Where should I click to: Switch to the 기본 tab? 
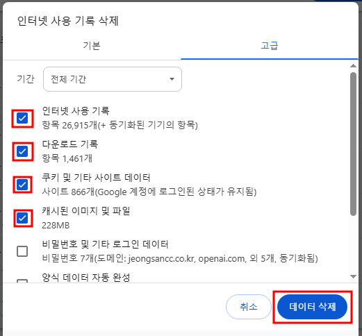[x=92, y=46]
